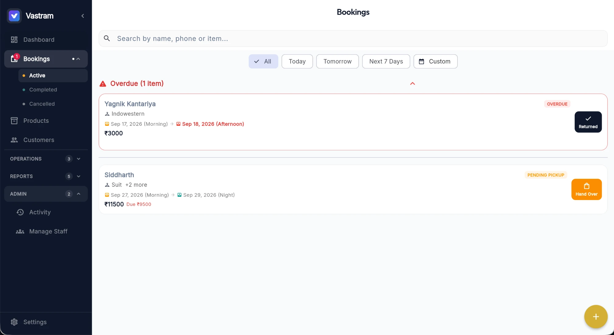
Task: Click the REPORTS count badge 5
Action: (69, 176)
